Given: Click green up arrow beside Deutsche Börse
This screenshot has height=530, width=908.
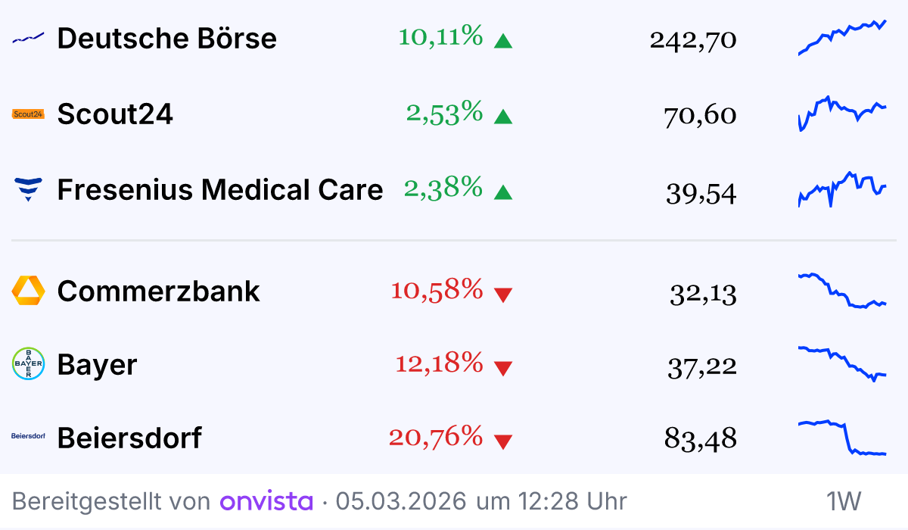Looking at the screenshot, I should pyautogui.click(x=503, y=40).
